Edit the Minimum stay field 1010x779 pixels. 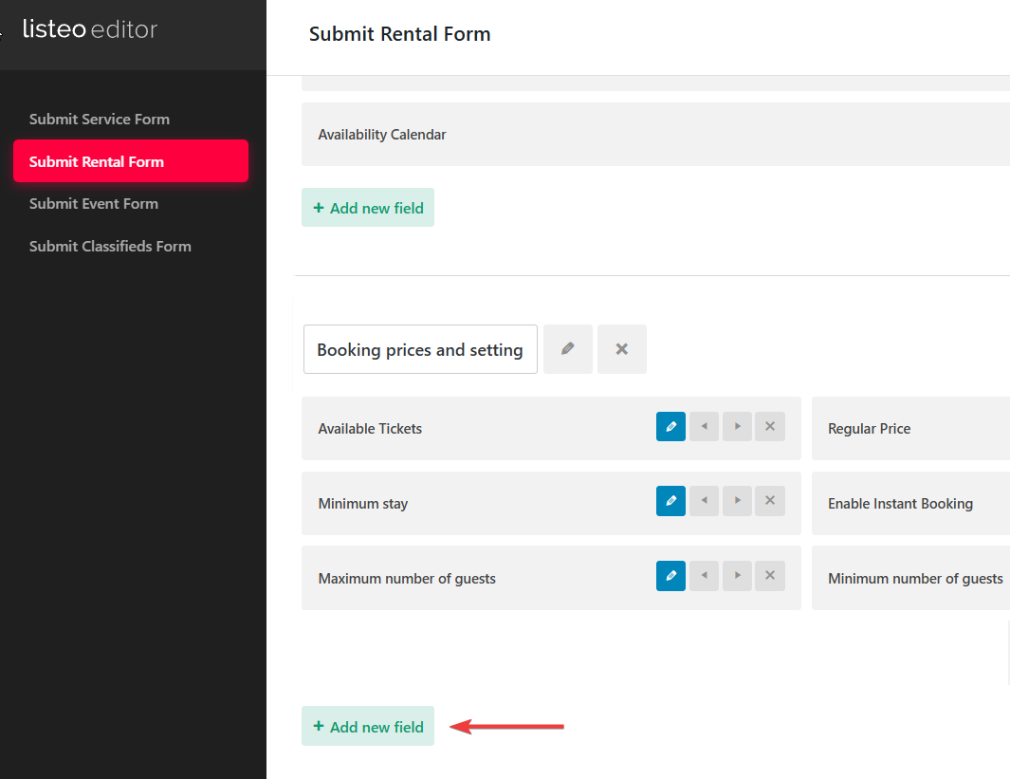click(x=670, y=501)
